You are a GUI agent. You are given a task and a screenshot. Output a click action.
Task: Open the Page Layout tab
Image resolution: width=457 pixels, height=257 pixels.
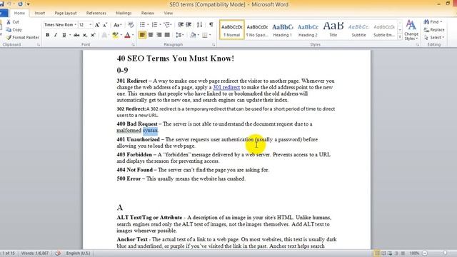pyautogui.click(x=66, y=13)
